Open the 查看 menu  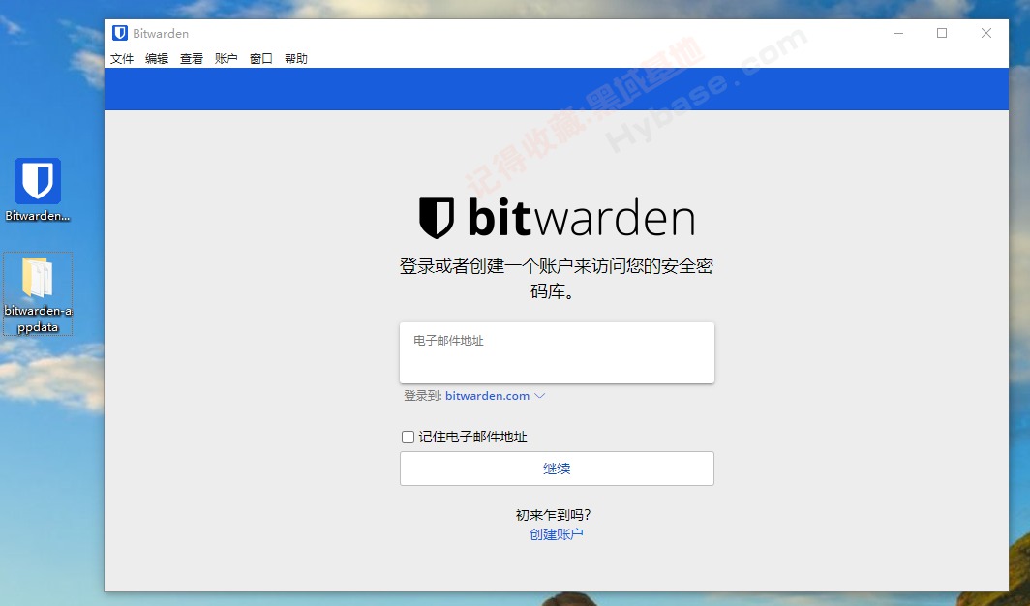pyautogui.click(x=192, y=58)
